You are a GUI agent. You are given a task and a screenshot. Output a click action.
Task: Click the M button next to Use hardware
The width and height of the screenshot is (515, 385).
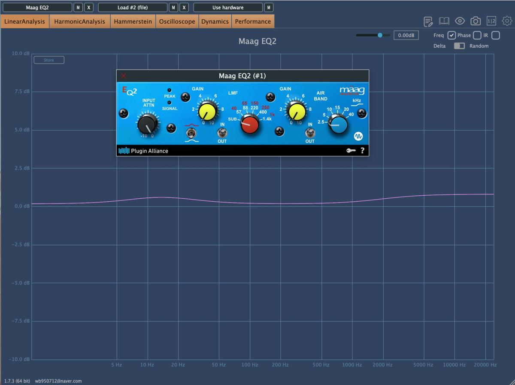pos(269,7)
